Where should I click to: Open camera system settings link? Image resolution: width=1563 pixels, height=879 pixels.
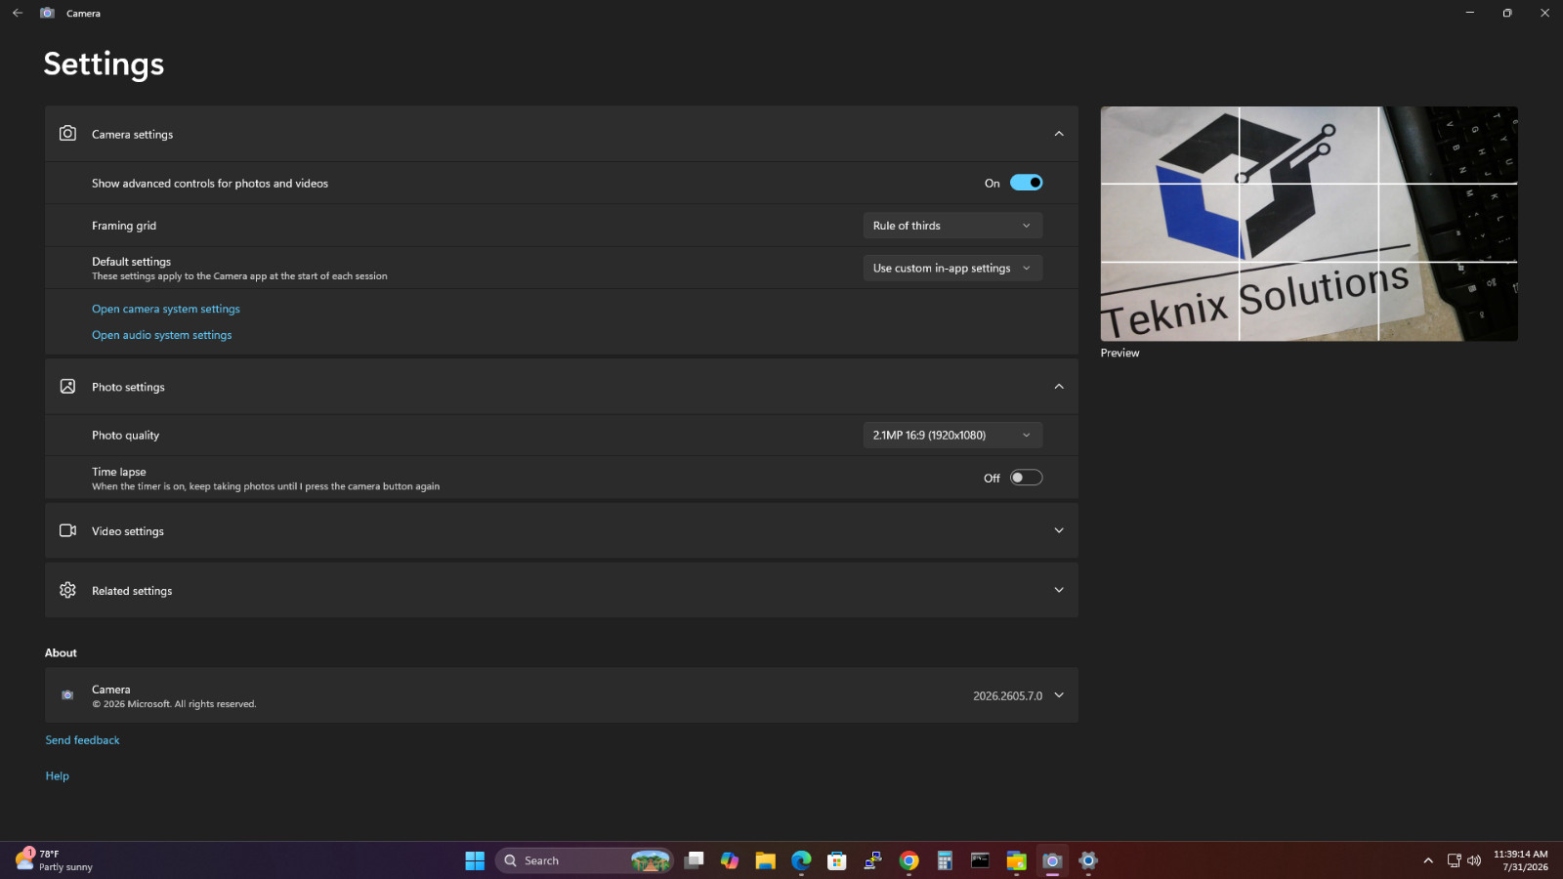166,309
